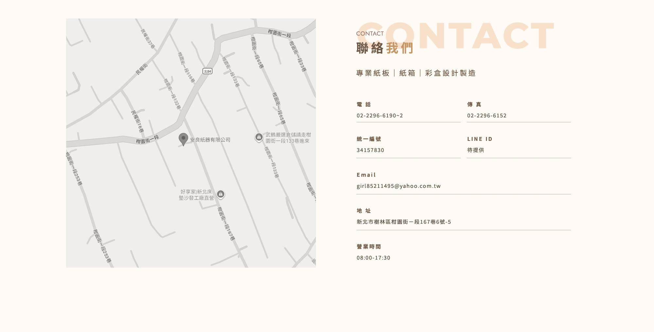Viewport: 654px width, 332px height.
Task: Click the 安良紙器有限公司 map label text
Action: click(210, 140)
